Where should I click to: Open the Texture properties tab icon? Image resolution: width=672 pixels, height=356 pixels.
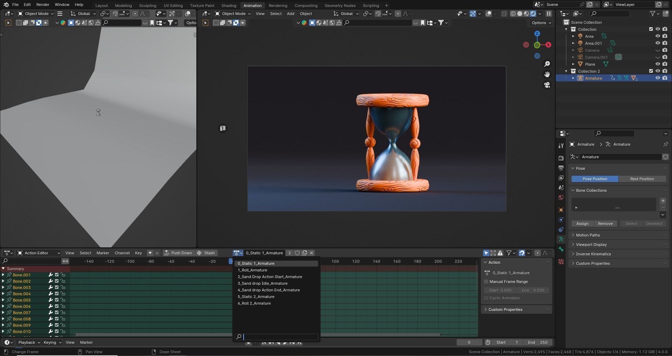[x=561, y=262]
